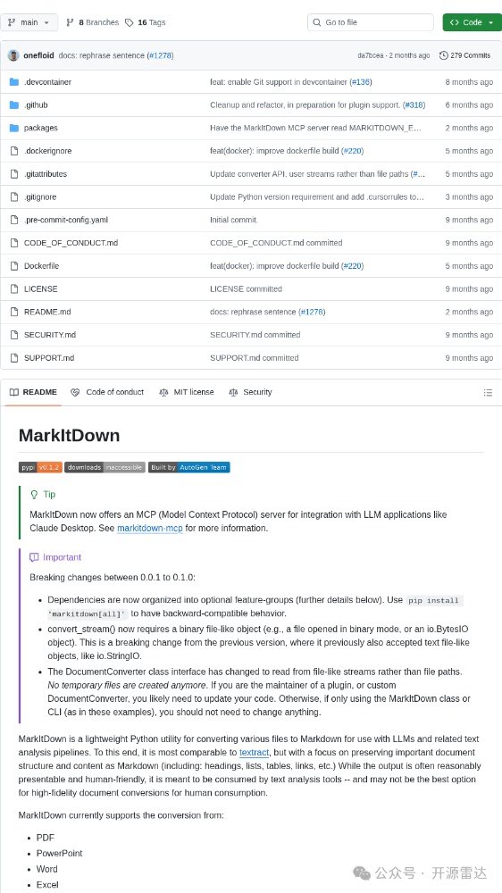Click the branches icon beside 8 Branches

coord(70,23)
